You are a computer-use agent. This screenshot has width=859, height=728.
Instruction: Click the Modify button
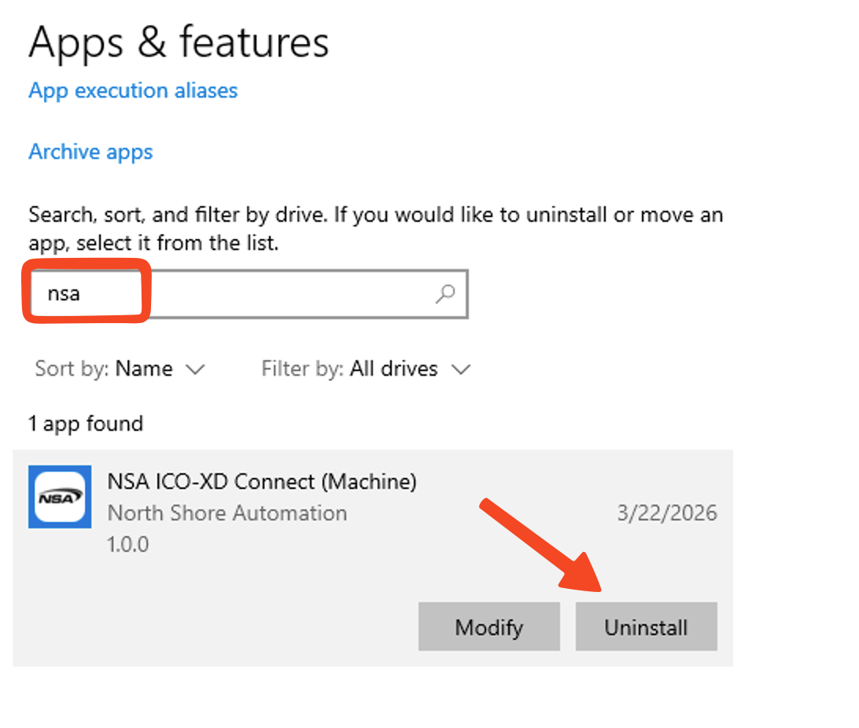click(489, 627)
